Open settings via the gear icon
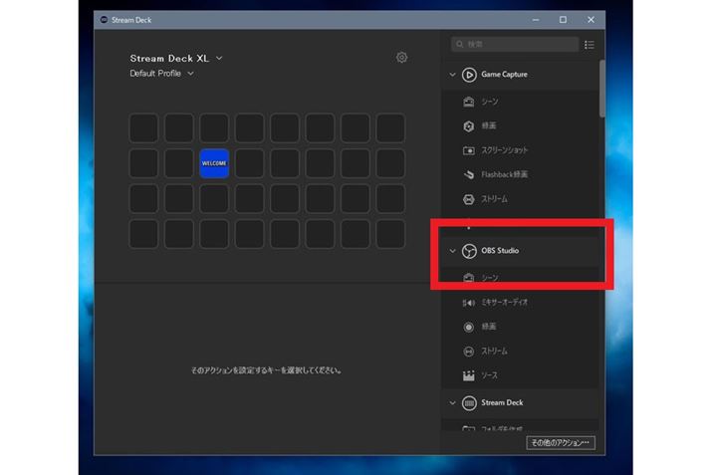The width and height of the screenshot is (712, 475). click(x=401, y=58)
